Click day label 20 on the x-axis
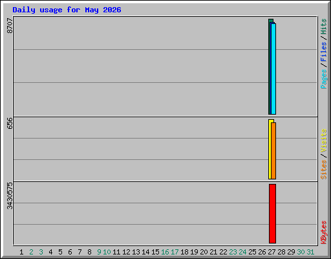 (x=204, y=252)
